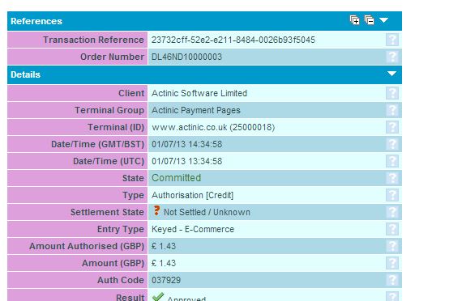Select order number DL46ND10000003

click(186, 57)
